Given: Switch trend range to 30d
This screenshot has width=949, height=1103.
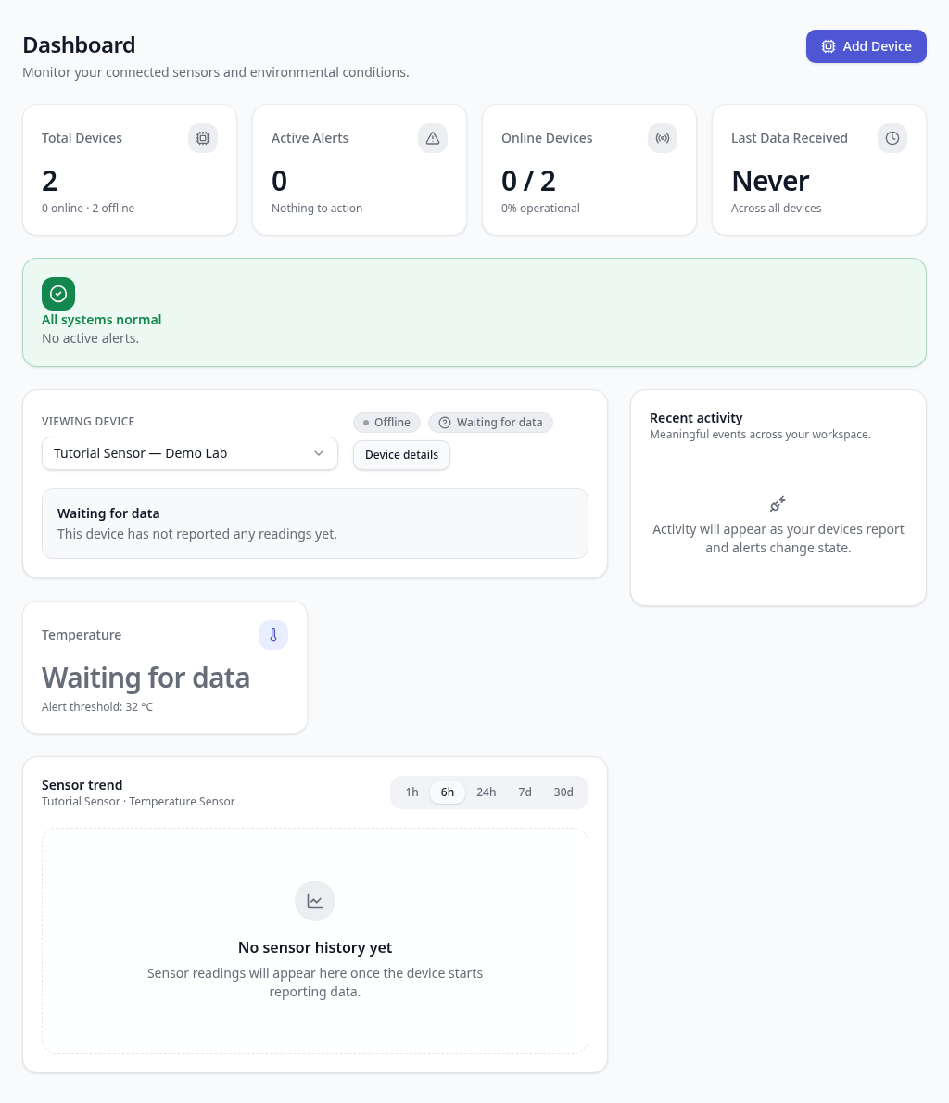Looking at the screenshot, I should 563,792.
